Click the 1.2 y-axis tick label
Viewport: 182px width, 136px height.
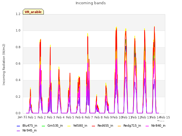pos(18,14)
